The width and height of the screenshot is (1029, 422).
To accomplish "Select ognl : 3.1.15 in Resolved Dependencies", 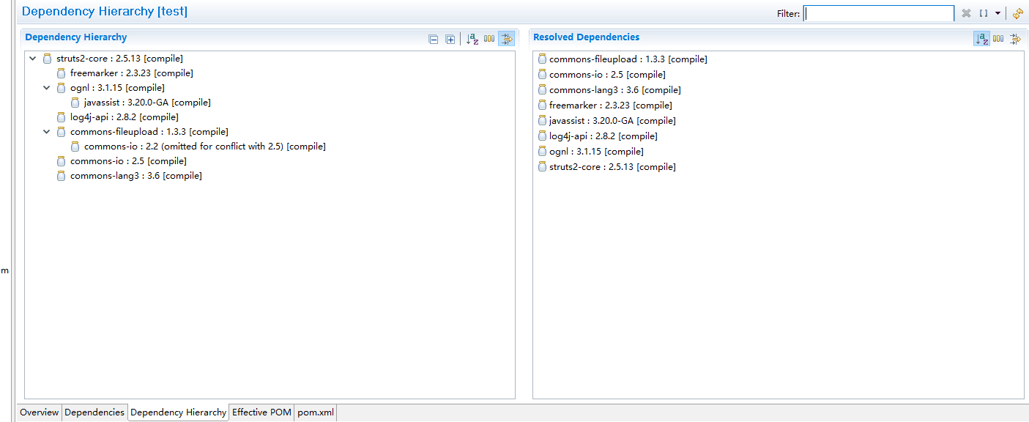I will [x=596, y=152].
